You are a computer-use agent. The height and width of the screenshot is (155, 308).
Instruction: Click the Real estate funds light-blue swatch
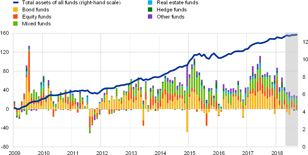[150, 3]
